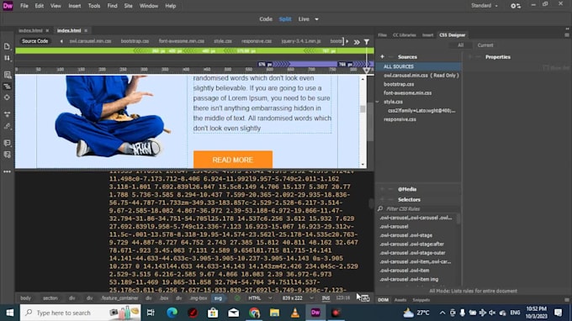Open related file bootstrap.css

(135, 41)
